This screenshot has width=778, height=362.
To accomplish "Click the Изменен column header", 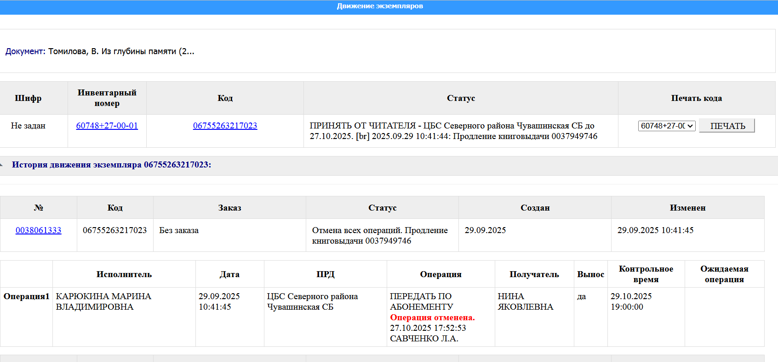I will pyautogui.click(x=687, y=208).
